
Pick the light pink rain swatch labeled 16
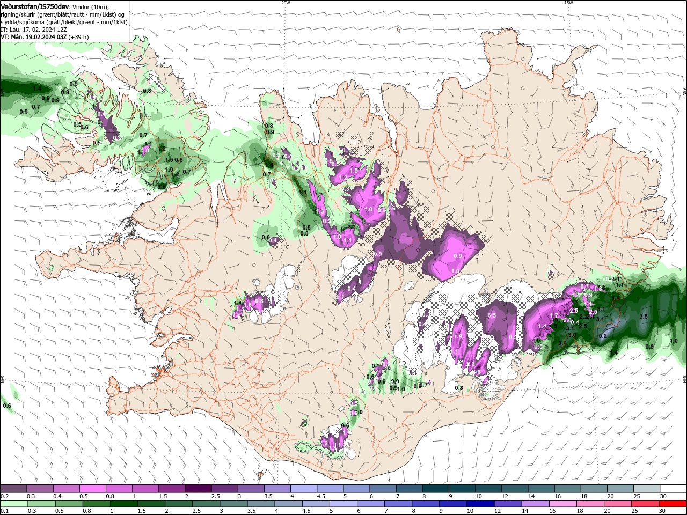click(x=562, y=504)
